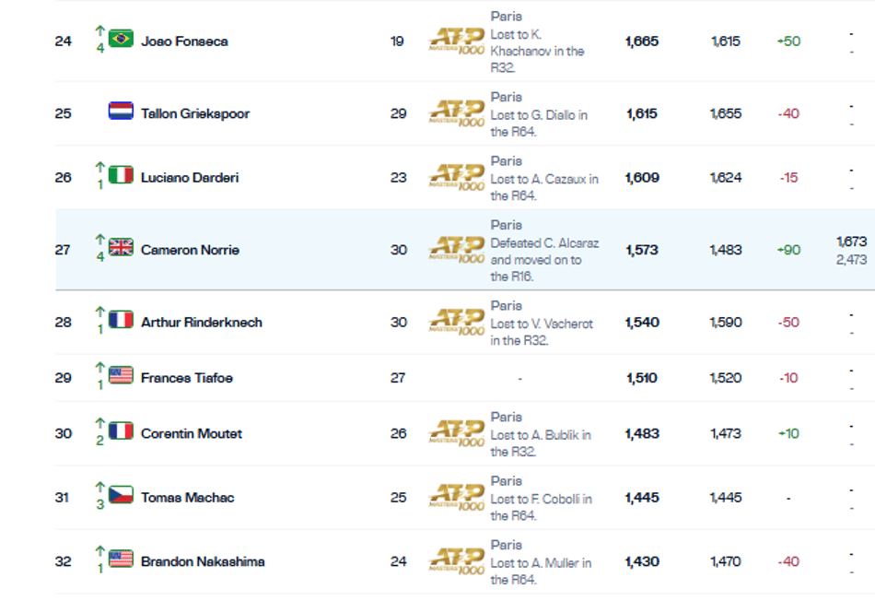Open Tallon Griekspoor's player profile
This screenshot has width=875, height=601.
pyautogui.click(x=194, y=113)
